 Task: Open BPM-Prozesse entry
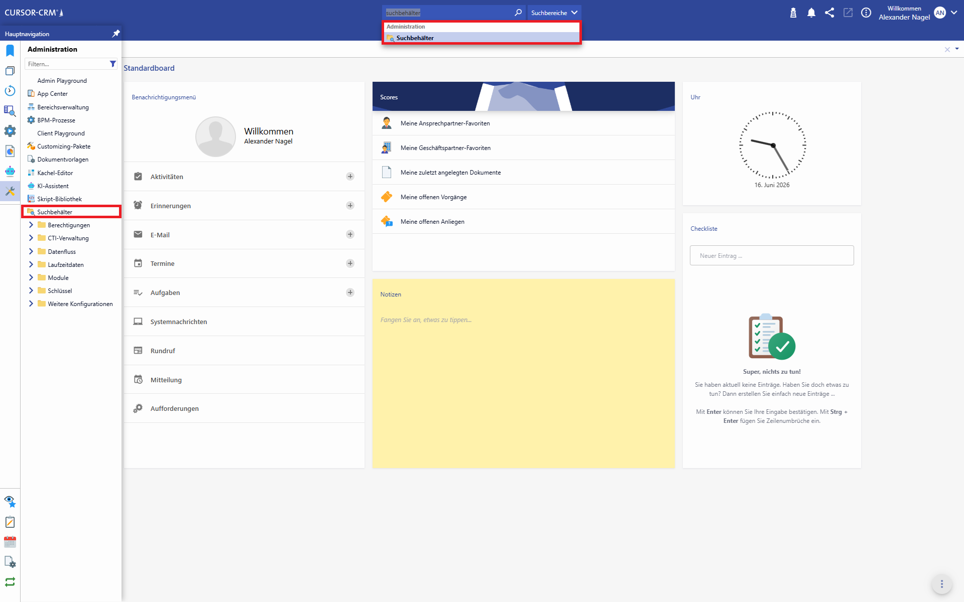pos(56,120)
